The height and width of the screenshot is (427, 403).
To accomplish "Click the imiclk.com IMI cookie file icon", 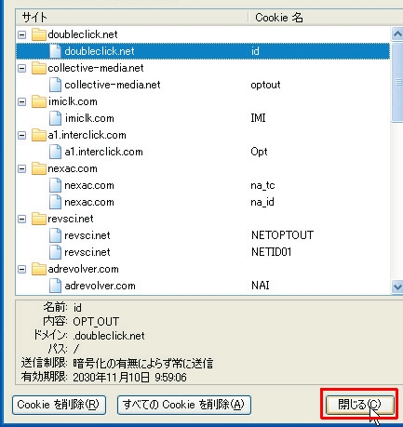I will coord(55,118).
